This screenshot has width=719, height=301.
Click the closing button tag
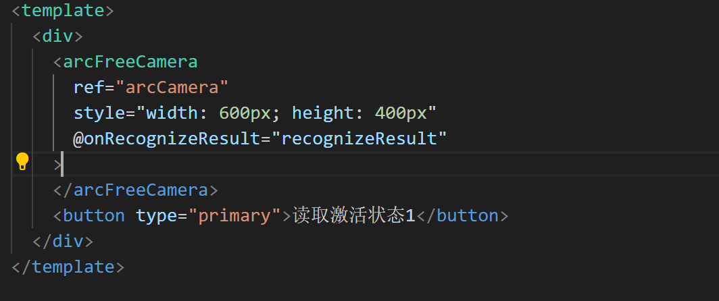click(462, 215)
